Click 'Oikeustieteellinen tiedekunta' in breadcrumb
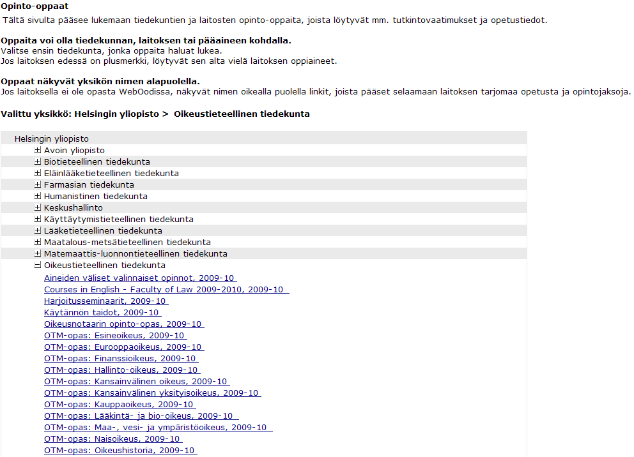Viewport: 634px width, 457px height. 242,114
